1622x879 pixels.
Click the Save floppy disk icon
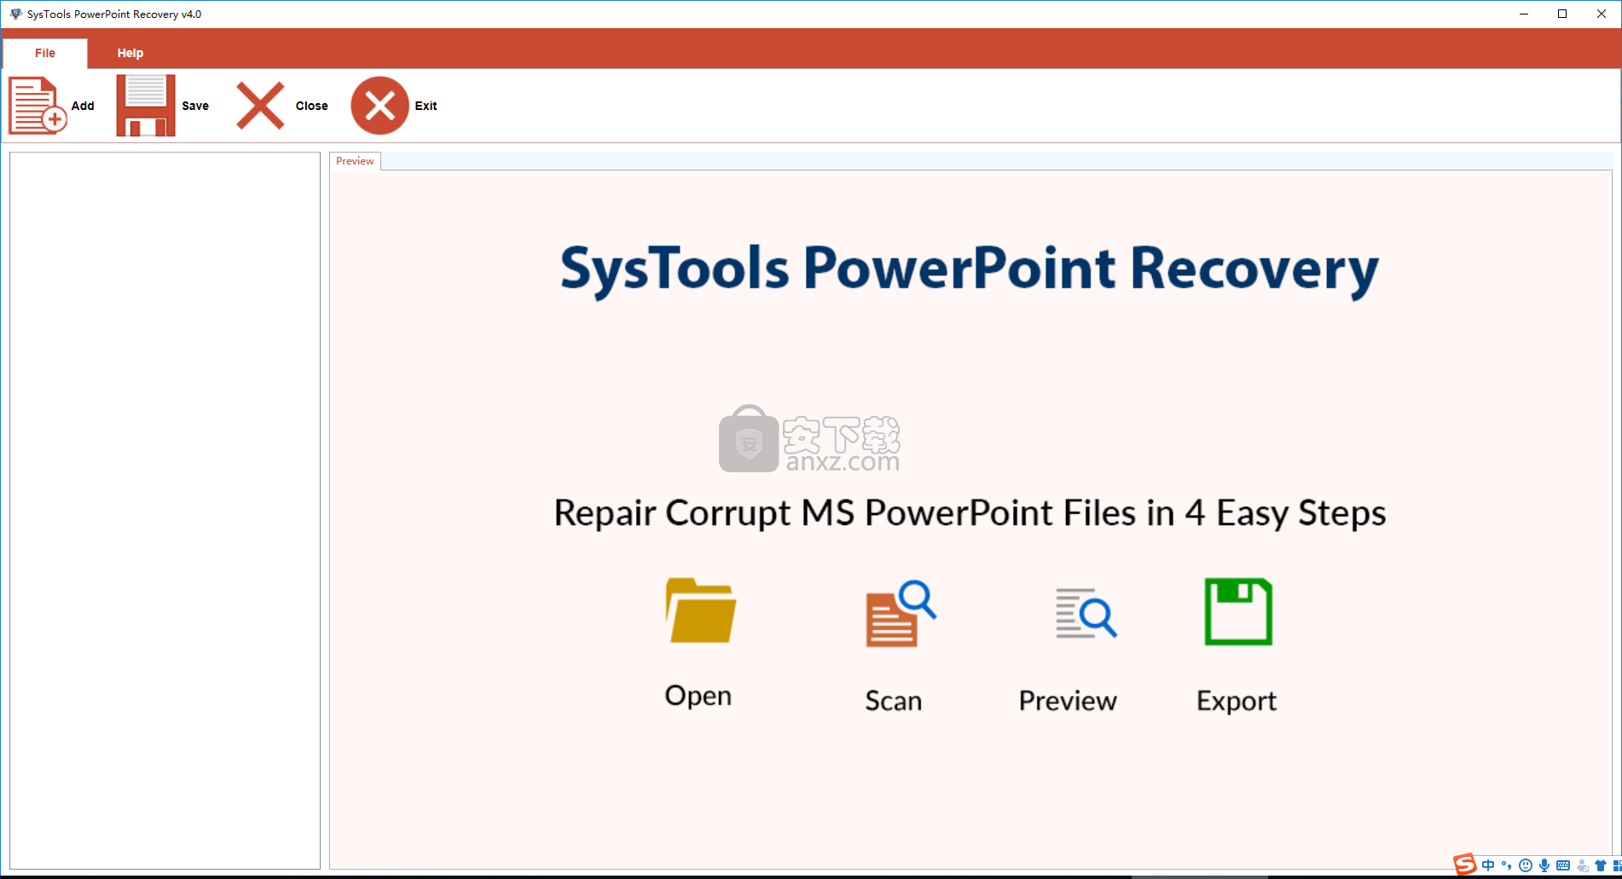coord(146,106)
